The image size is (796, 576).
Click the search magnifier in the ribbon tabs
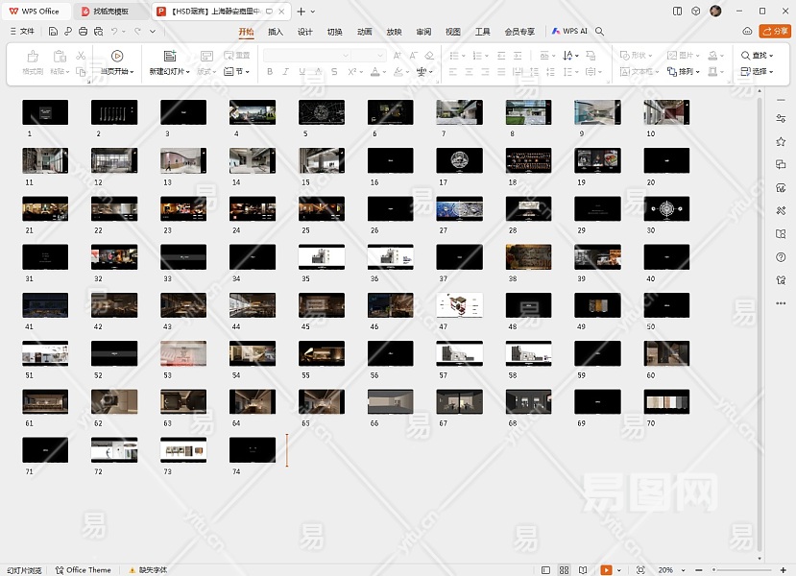[600, 32]
